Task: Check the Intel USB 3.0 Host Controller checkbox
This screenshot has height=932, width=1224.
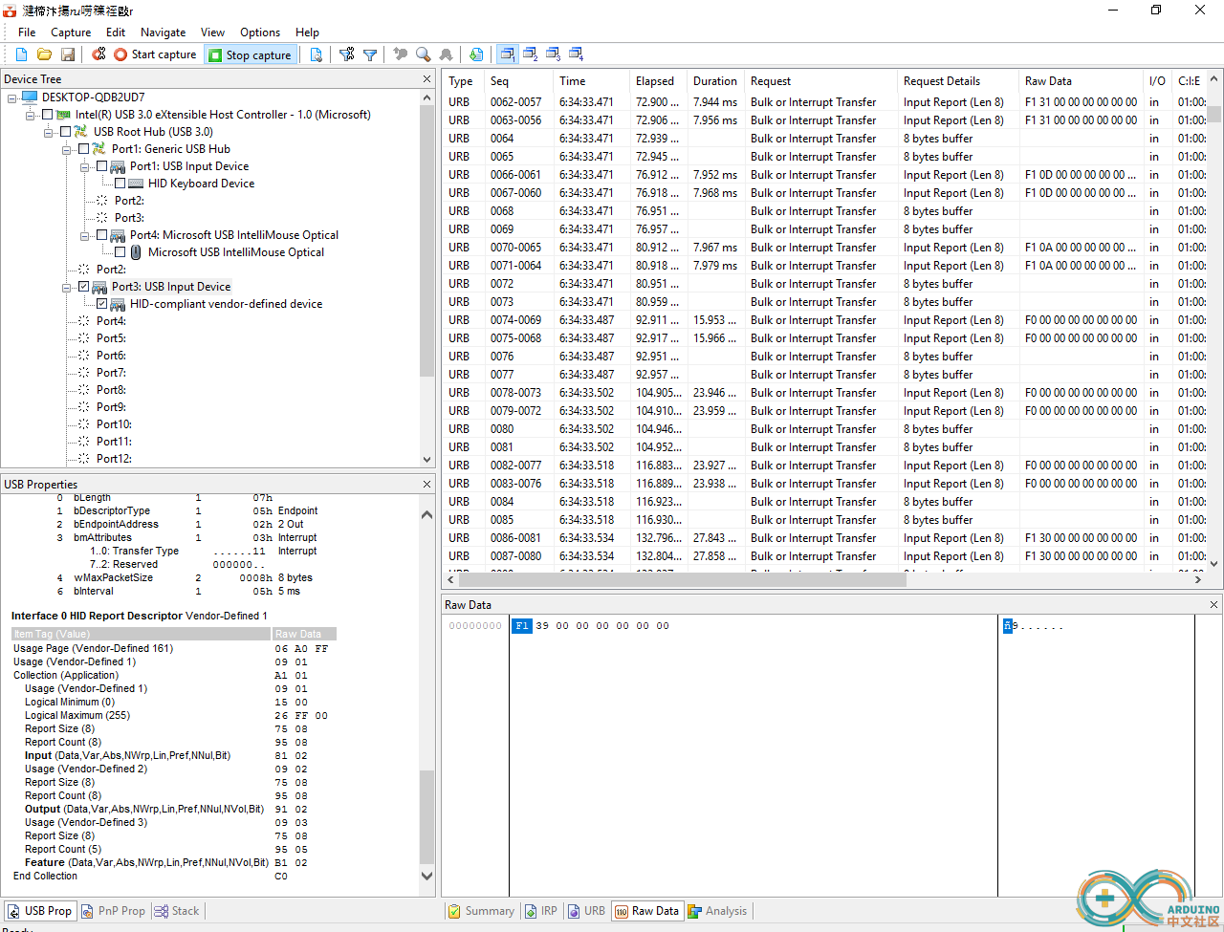Action: click(x=47, y=115)
